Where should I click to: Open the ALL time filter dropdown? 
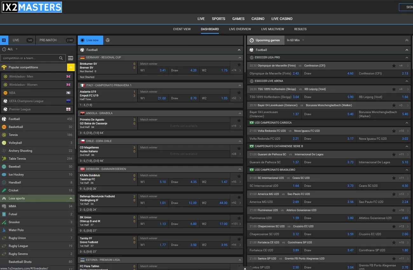pos(10,49)
